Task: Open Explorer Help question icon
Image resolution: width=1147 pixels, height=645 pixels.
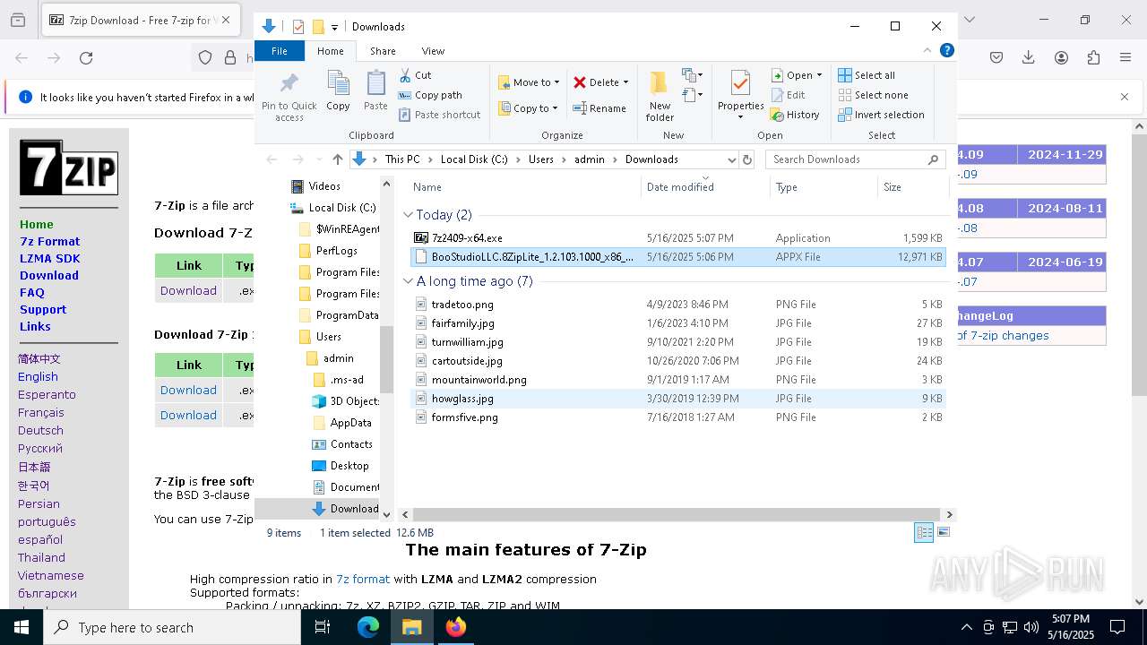Action: 946,50
